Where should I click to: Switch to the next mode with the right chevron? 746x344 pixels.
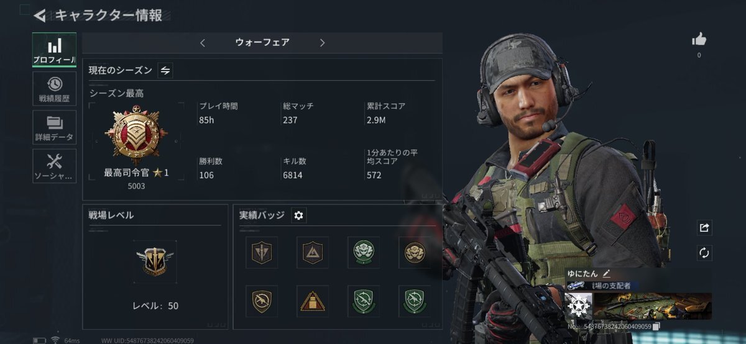click(x=322, y=43)
